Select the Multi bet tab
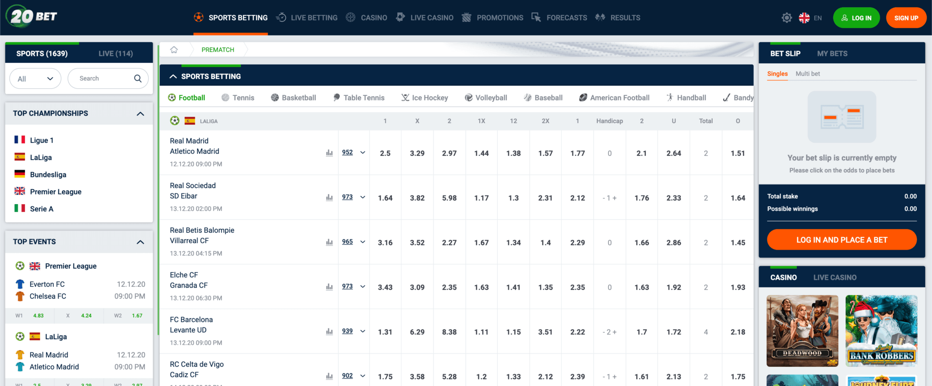Image resolution: width=932 pixels, height=386 pixels. click(x=808, y=74)
